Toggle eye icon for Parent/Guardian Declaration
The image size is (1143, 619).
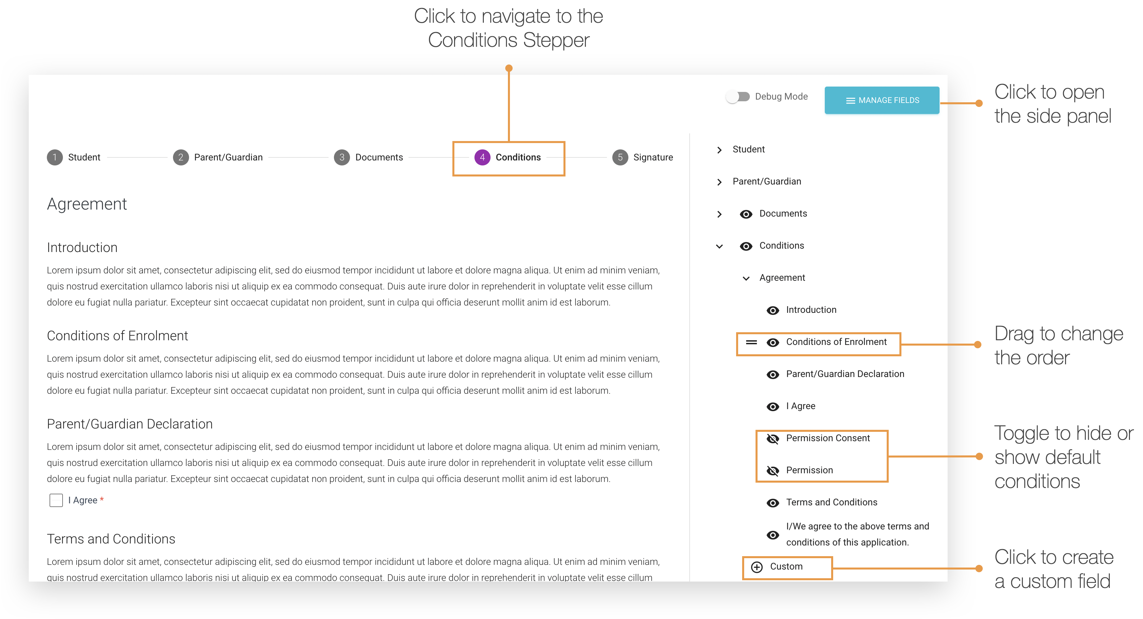click(773, 375)
